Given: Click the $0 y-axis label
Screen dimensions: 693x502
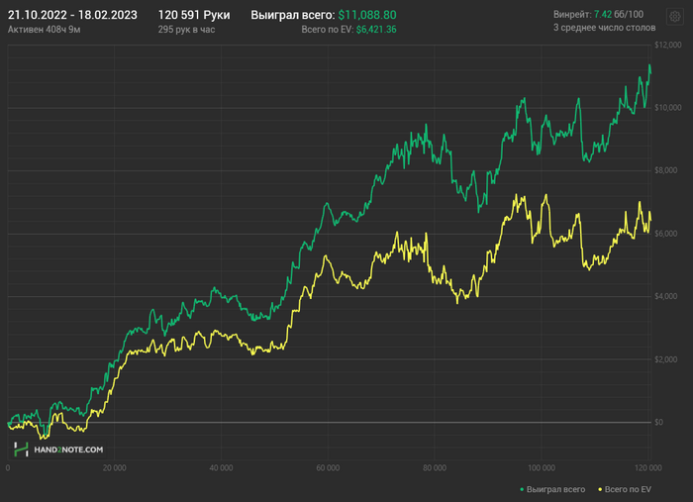Looking at the screenshot, I should pyautogui.click(x=659, y=422).
